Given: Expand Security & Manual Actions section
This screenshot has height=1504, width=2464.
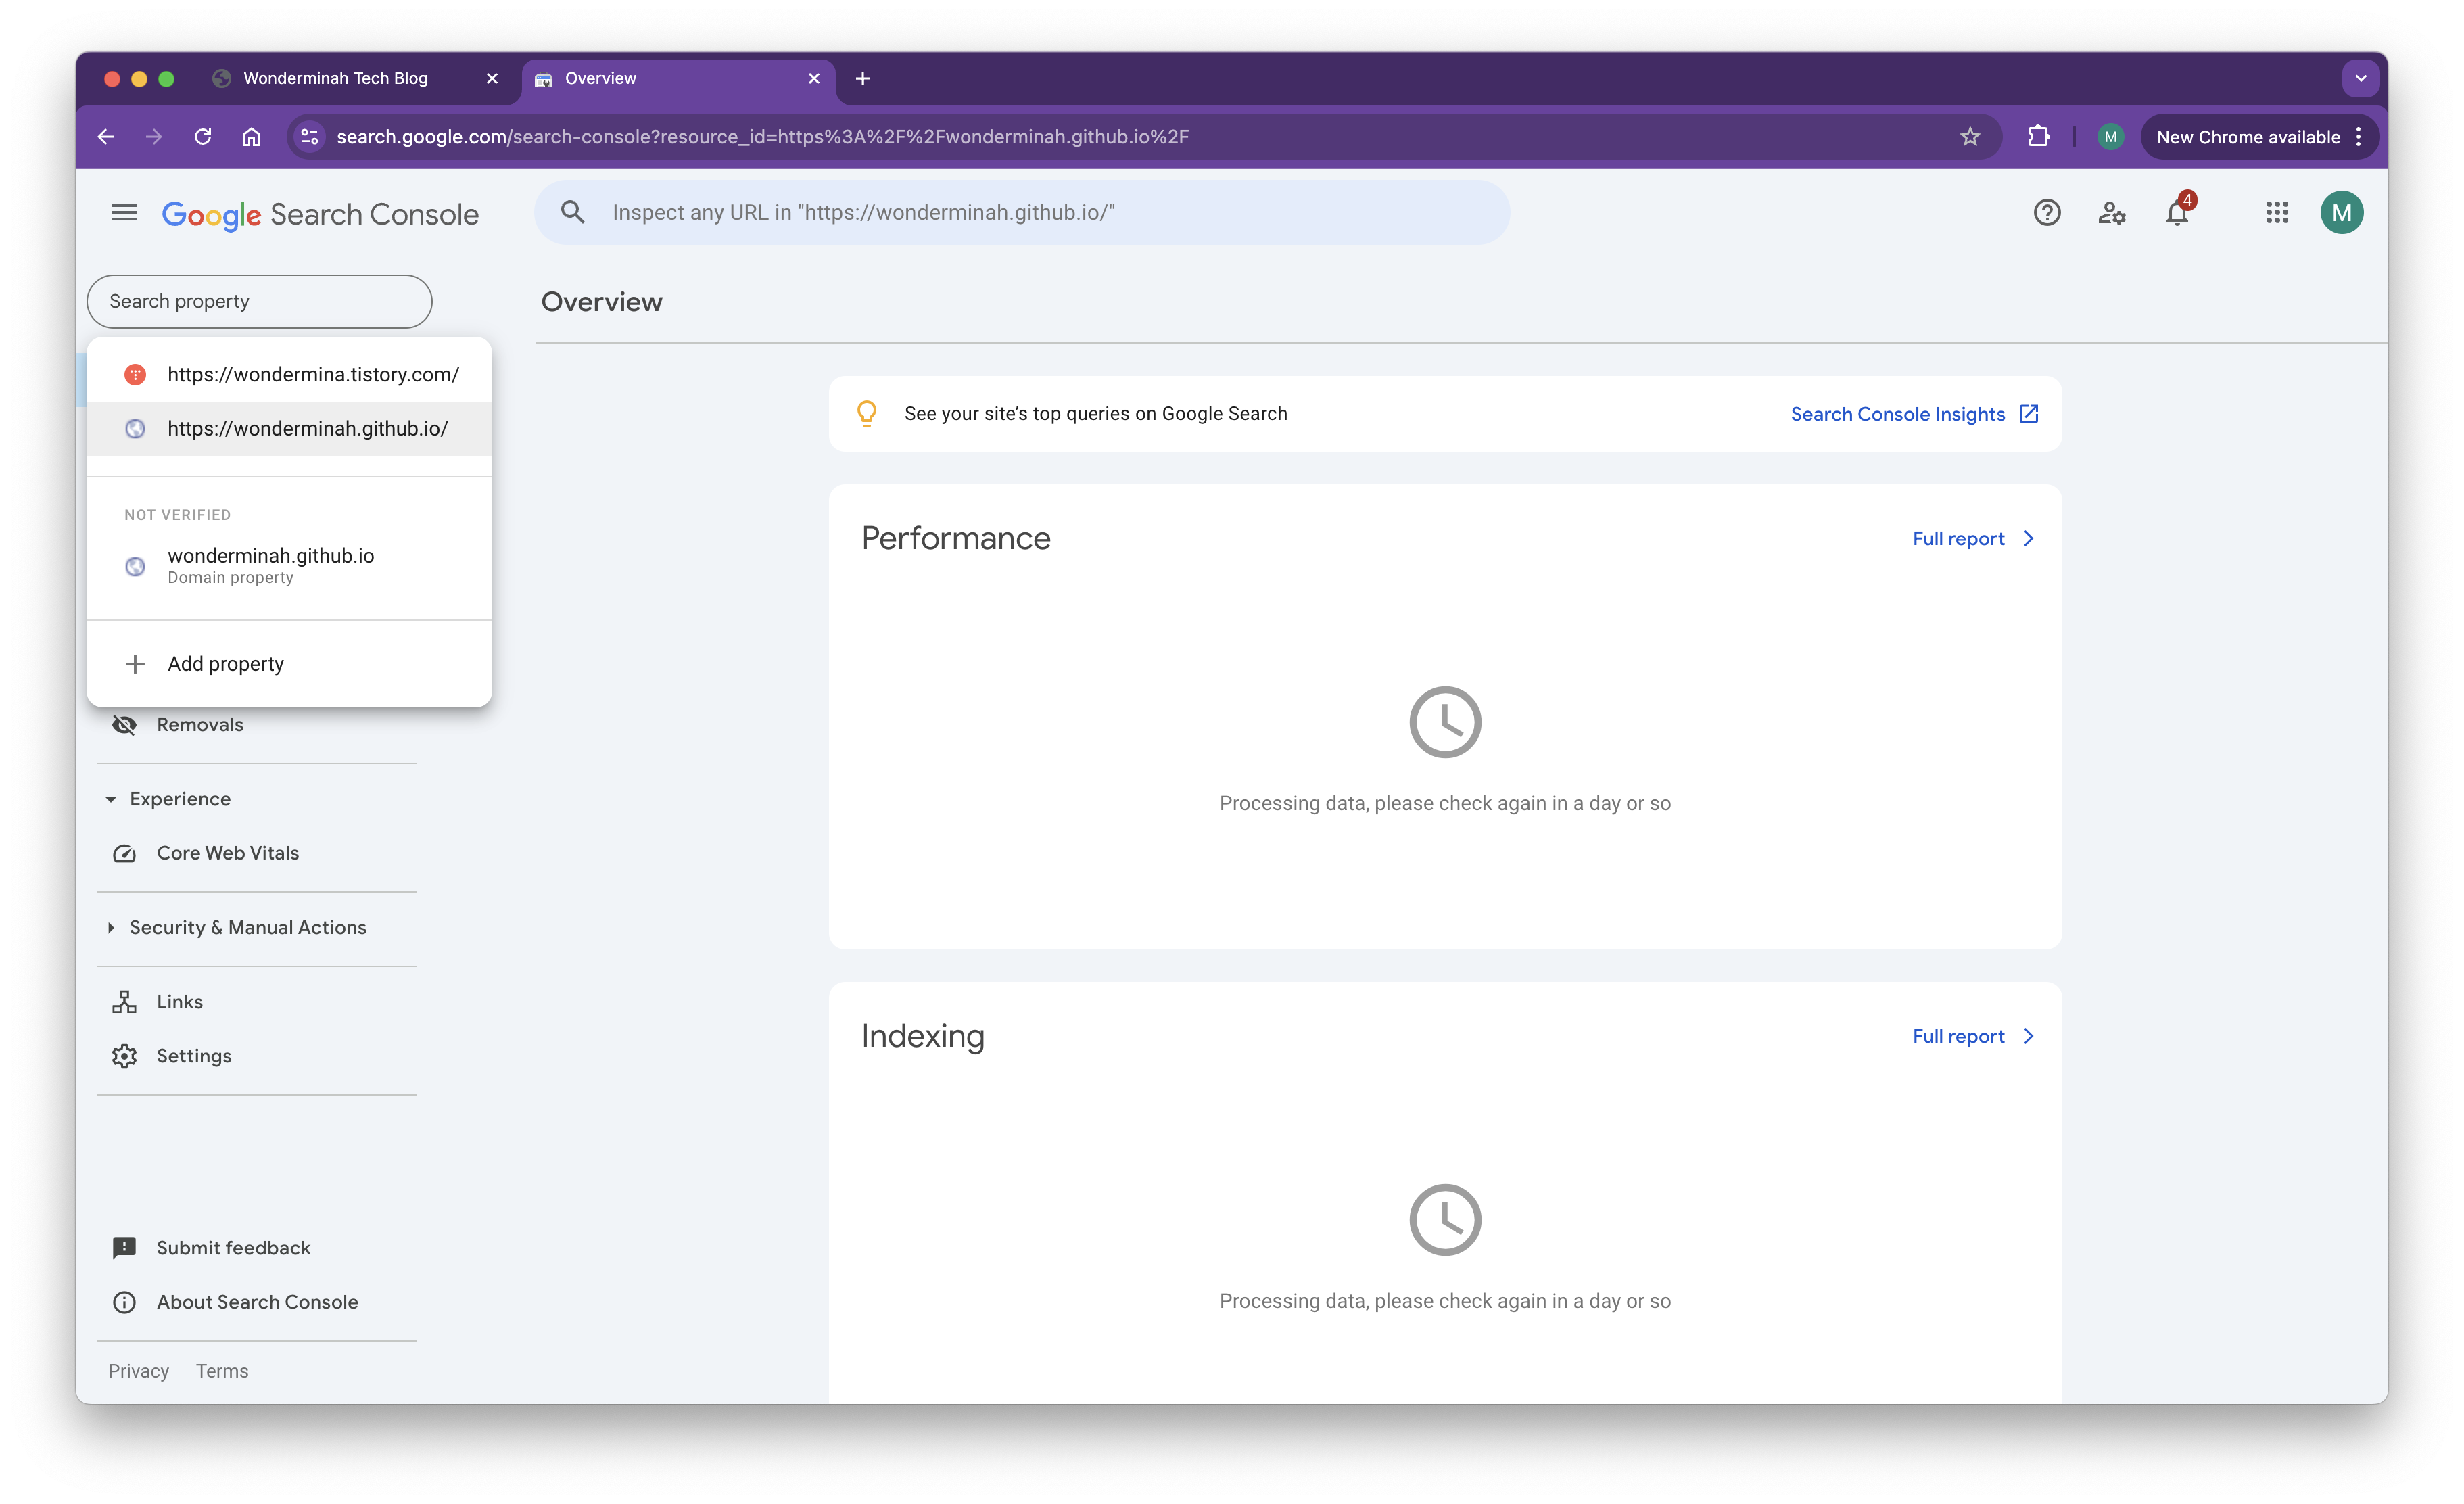Looking at the screenshot, I should click(x=111, y=928).
